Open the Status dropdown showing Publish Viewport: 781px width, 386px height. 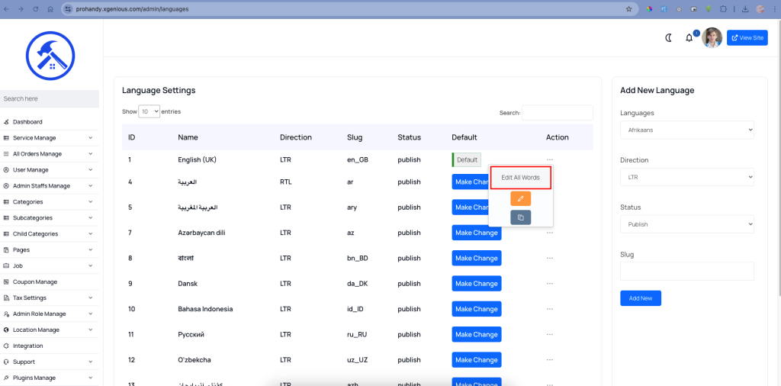coord(687,224)
